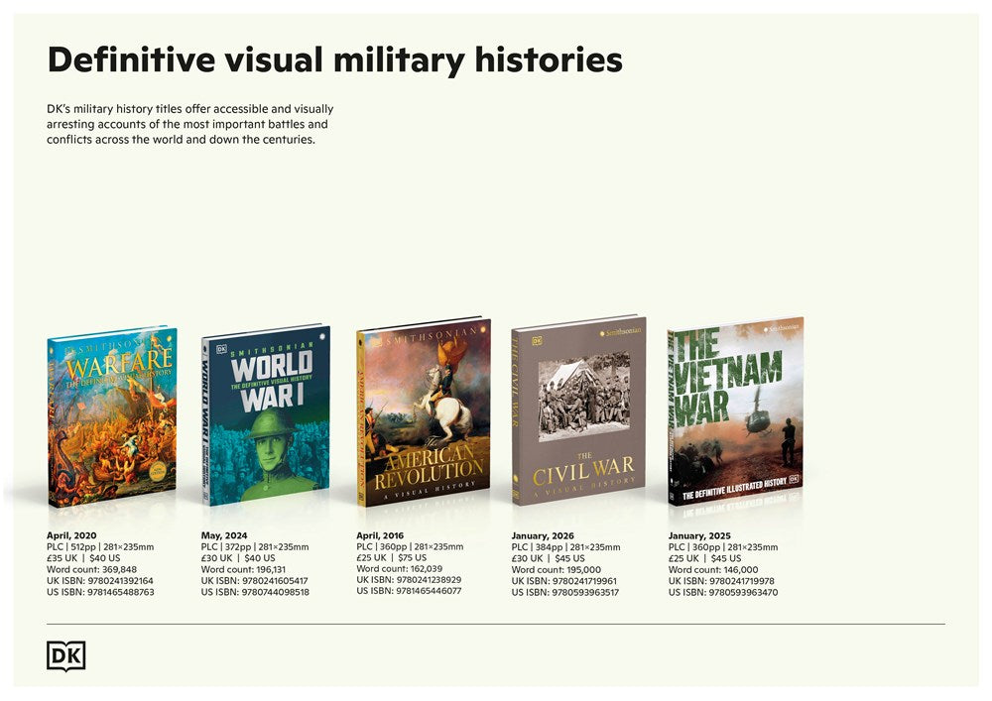The height and width of the screenshot is (701, 992).
Task: Click US ISBN: 9780593963470
Action: point(723,592)
